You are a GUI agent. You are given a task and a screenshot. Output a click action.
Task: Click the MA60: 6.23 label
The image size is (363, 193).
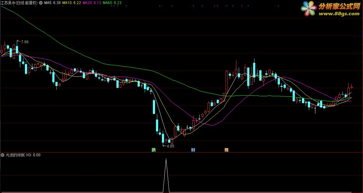click(112, 3)
